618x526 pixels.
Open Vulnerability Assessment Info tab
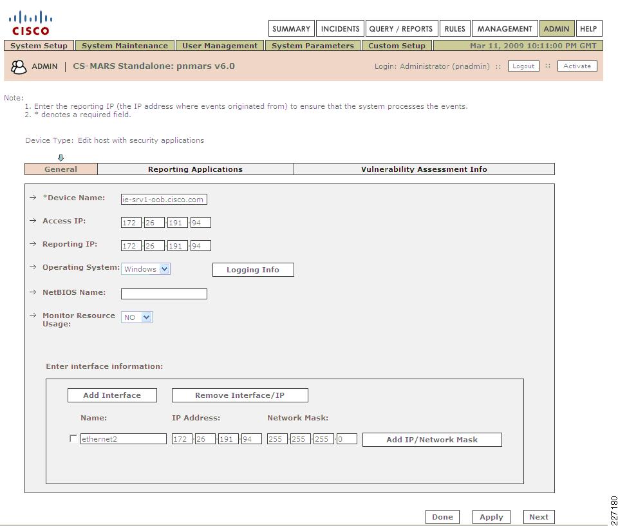pos(424,169)
